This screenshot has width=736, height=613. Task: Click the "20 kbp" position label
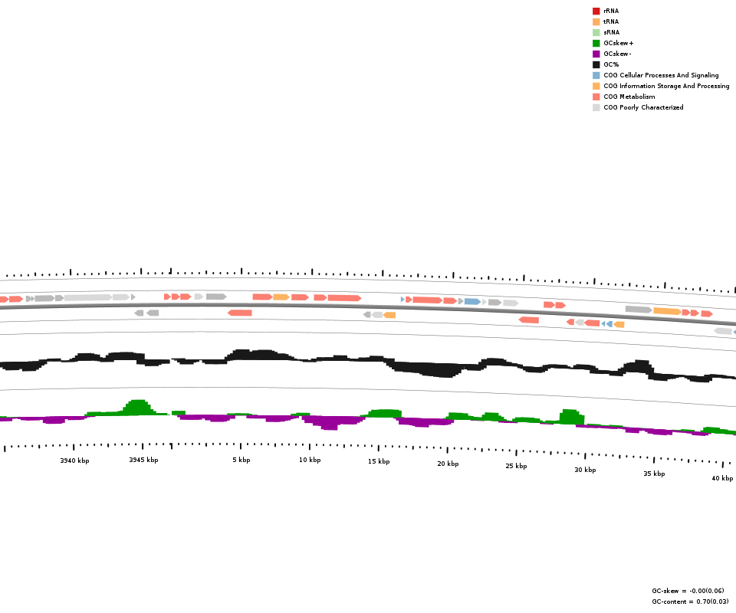click(x=448, y=464)
